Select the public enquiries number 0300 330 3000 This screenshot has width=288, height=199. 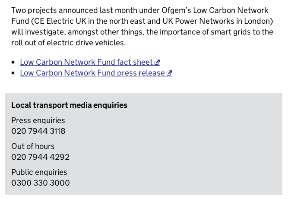click(x=41, y=183)
